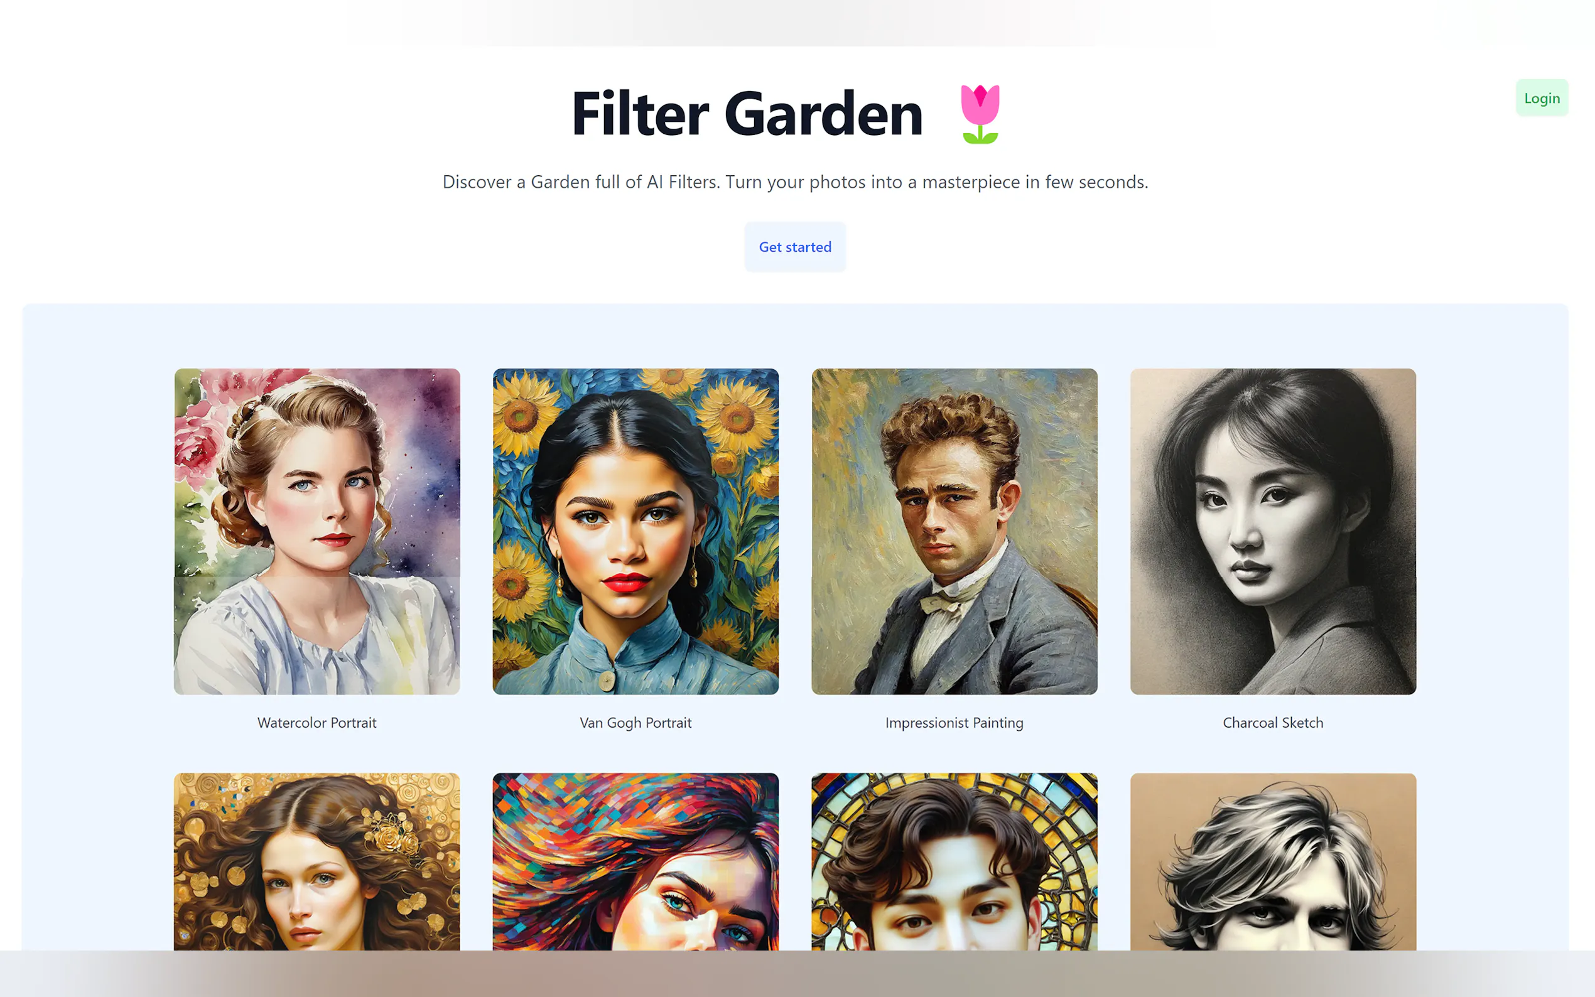Click the blurred bottom footer bar
This screenshot has width=1595, height=997.
(797, 973)
